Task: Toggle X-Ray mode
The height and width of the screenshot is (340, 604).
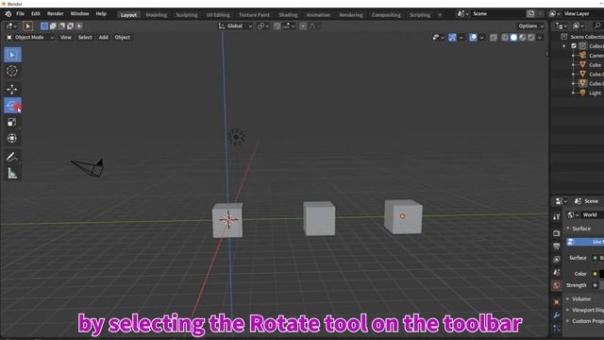Action: click(x=494, y=38)
